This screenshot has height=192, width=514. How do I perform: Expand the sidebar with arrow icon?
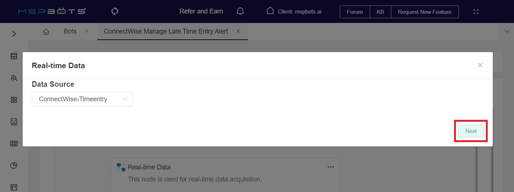[14, 34]
